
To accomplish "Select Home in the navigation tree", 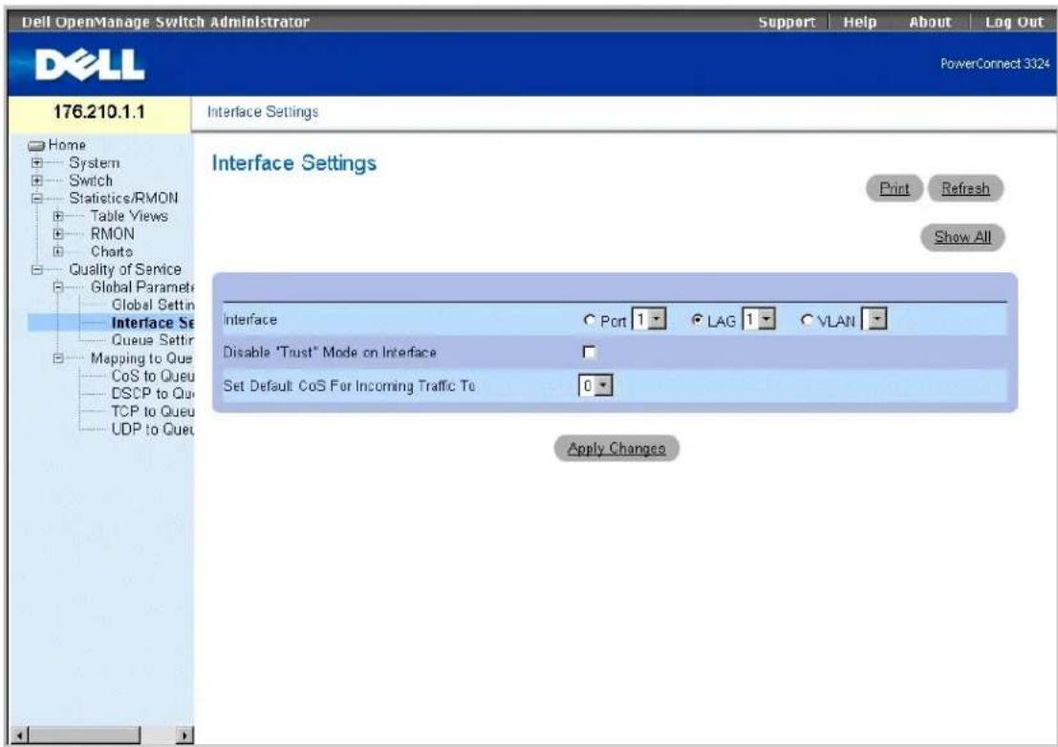I will (x=67, y=145).
